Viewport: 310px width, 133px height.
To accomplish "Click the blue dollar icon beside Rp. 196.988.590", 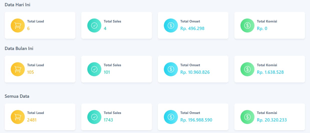I will tap(171, 117).
